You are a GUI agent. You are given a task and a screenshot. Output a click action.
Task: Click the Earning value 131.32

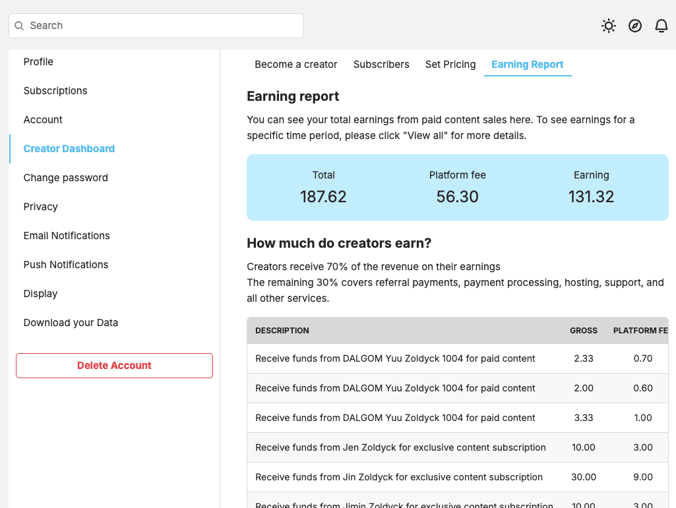click(591, 196)
